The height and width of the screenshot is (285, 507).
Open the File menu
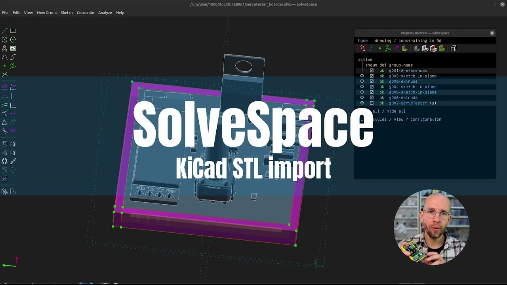(x=5, y=13)
